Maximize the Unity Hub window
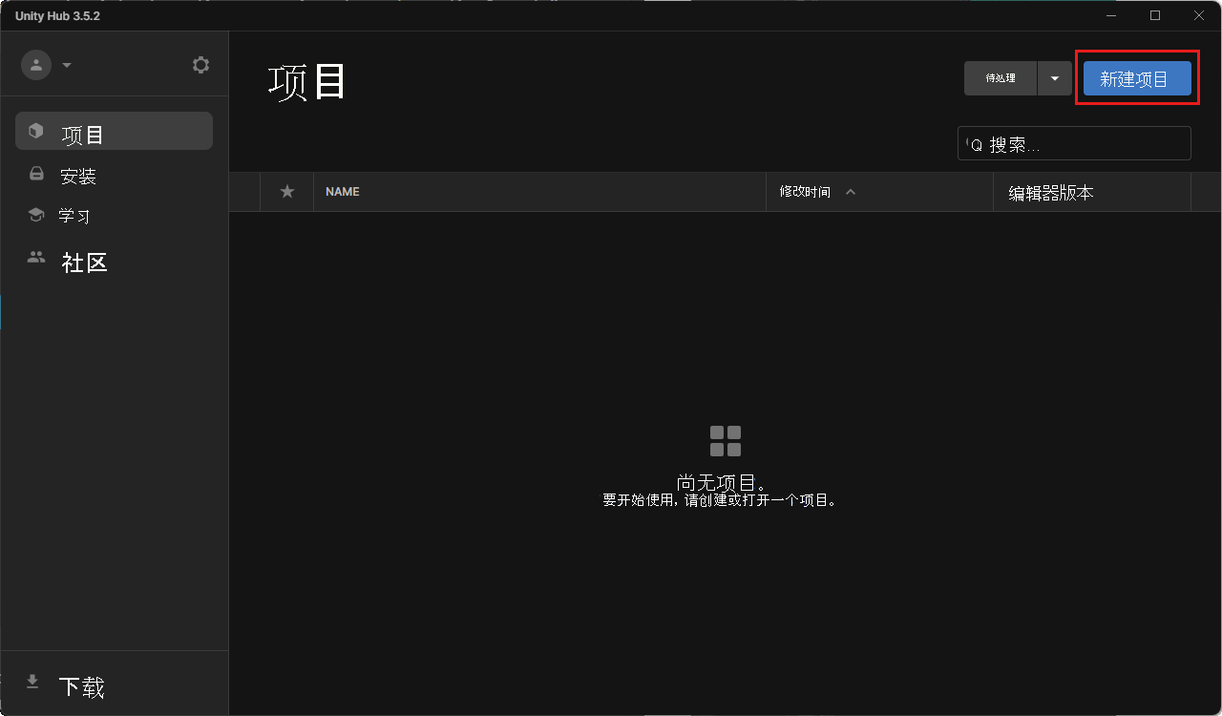 coord(1155,15)
